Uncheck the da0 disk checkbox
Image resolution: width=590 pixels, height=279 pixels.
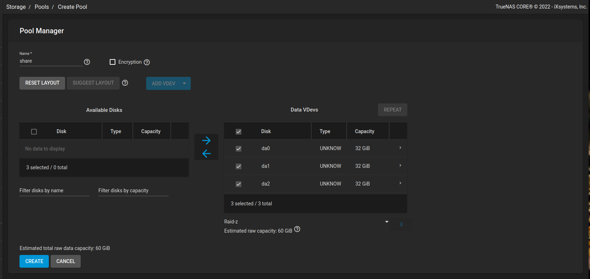pyautogui.click(x=239, y=149)
